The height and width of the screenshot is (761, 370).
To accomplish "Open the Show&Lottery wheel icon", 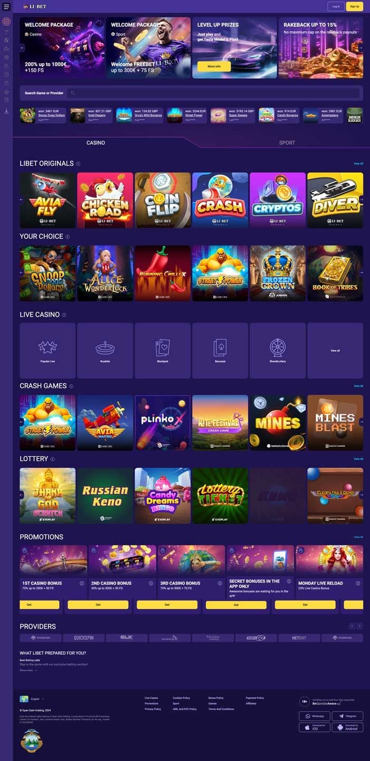I will point(278,348).
